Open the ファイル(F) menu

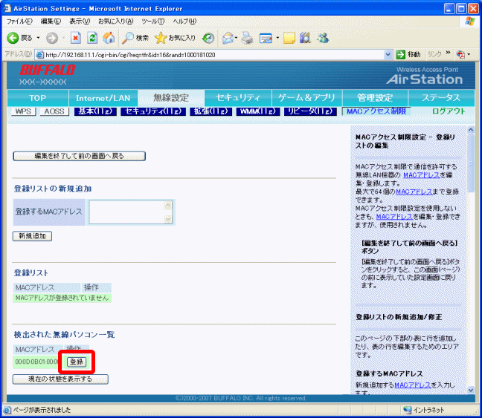(x=19, y=22)
